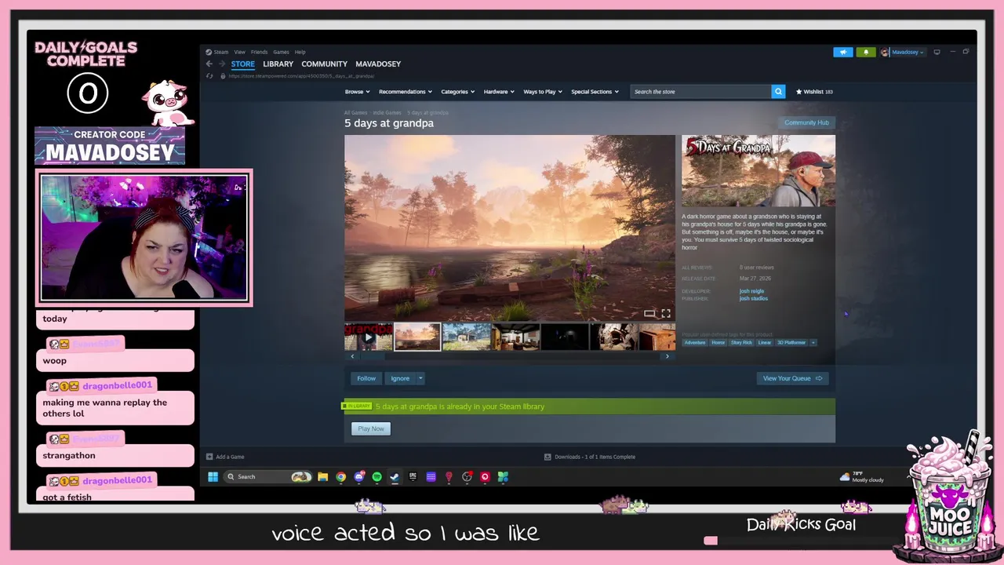Screen dimensions: 1004x565
Task: Open the dropdown arrow beside Ignore
Action: pyautogui.click(x=420, y=378)
